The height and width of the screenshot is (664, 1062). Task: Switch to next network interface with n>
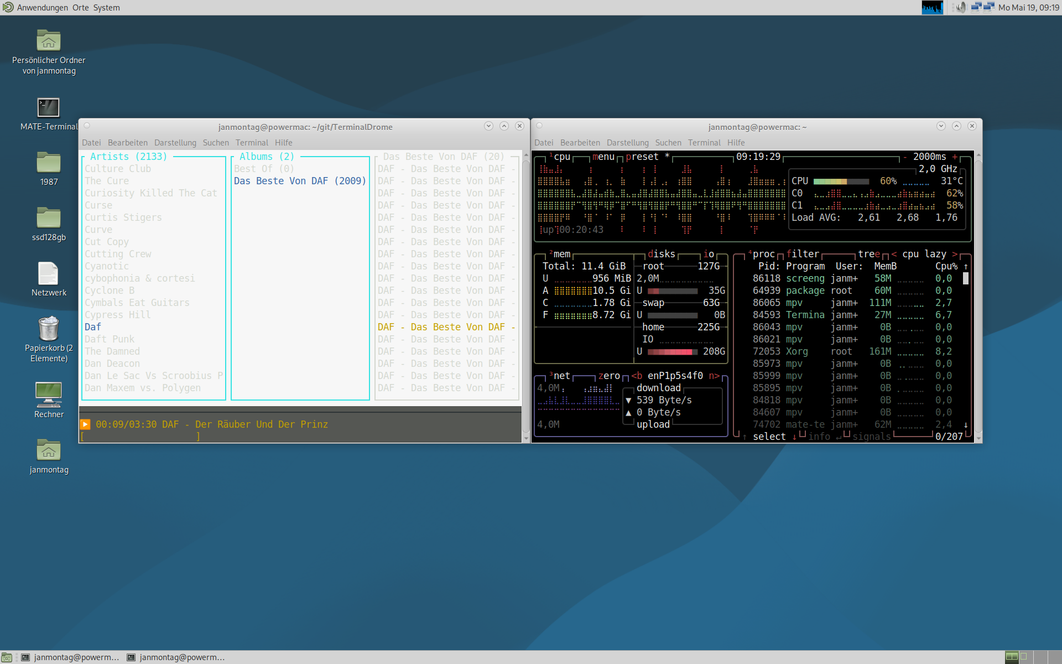click(714, 376)
